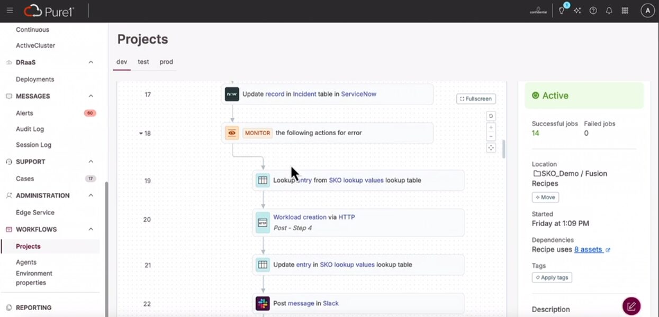Click the pink edit pencil floating button
The width and height of the screenshot is (659, 317).
[x=631, y=306]
